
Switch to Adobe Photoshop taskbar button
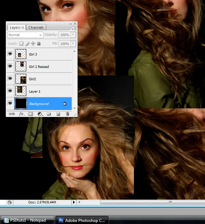tap(82, 220)
